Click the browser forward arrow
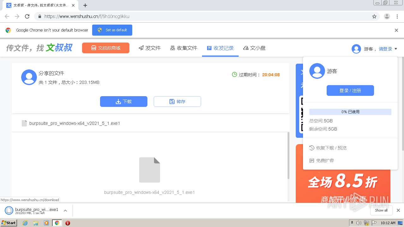Screen dimensions: 404x227 click(17, 16)
